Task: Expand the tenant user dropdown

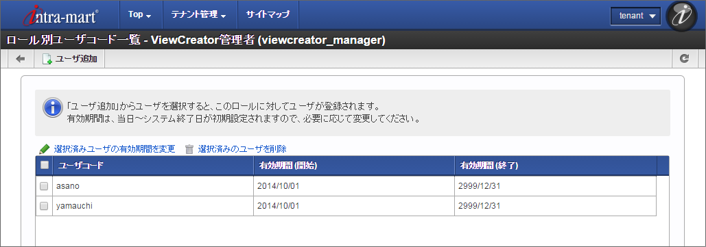Action: [635, 16]
